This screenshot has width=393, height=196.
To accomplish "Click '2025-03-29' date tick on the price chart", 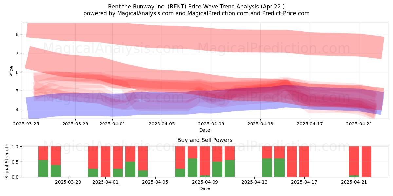I will (x=75, y=124).
